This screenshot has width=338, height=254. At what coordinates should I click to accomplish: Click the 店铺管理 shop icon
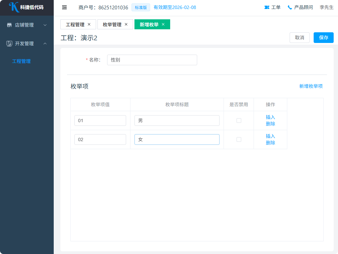click(9, 25)
